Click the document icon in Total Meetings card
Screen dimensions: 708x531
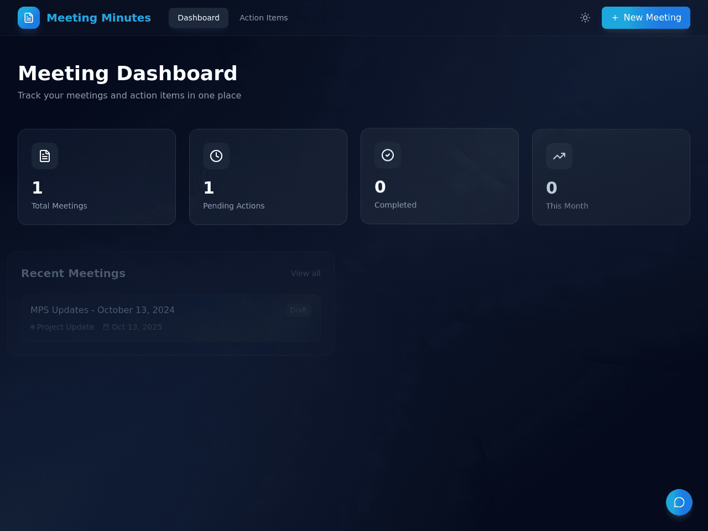[45, 156]
